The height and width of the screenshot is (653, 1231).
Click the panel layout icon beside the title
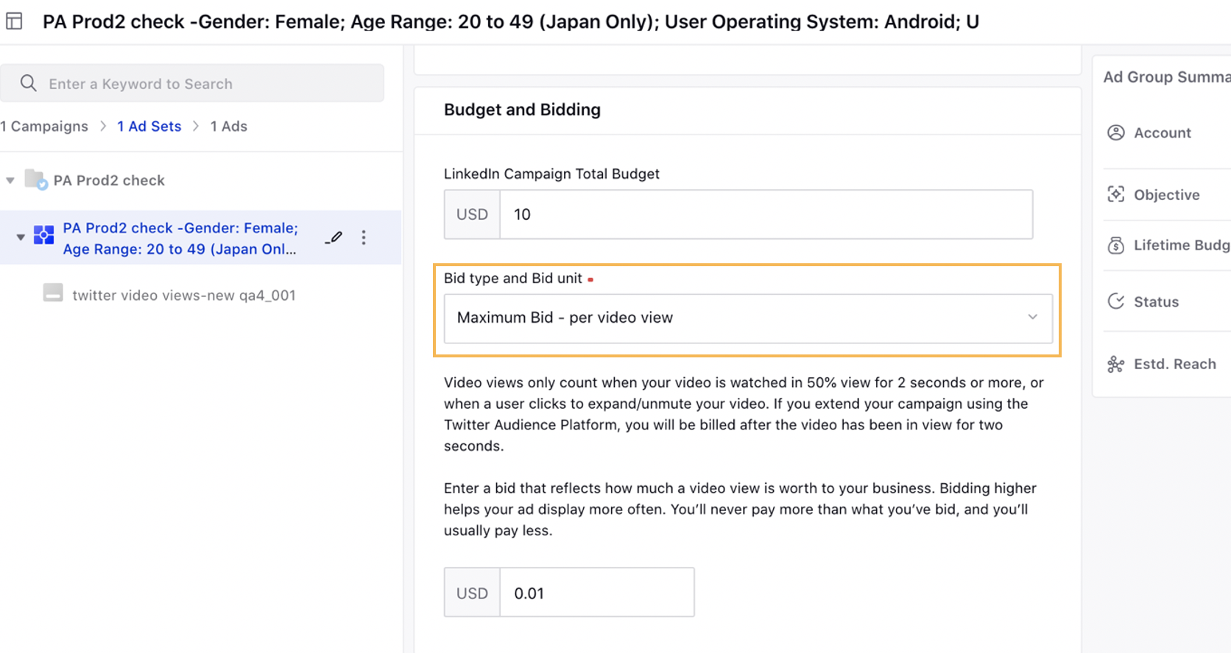click(x=14, y=21)
